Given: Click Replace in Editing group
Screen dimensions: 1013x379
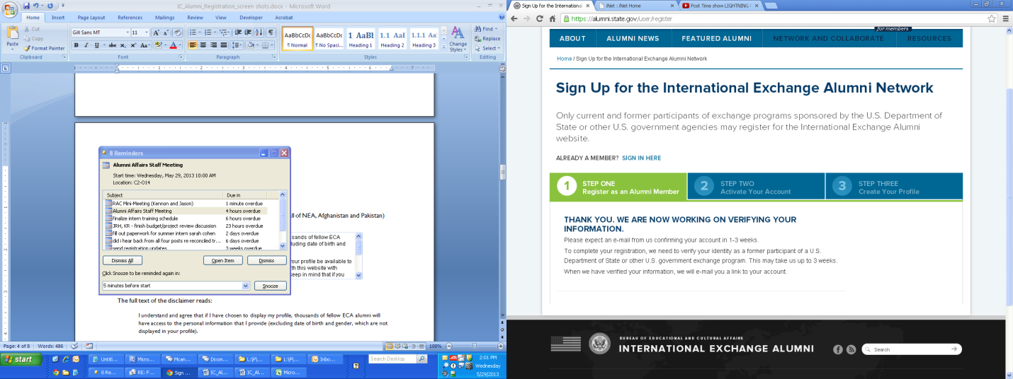Looking at the screenshot, I should click(x=487, y=39).
